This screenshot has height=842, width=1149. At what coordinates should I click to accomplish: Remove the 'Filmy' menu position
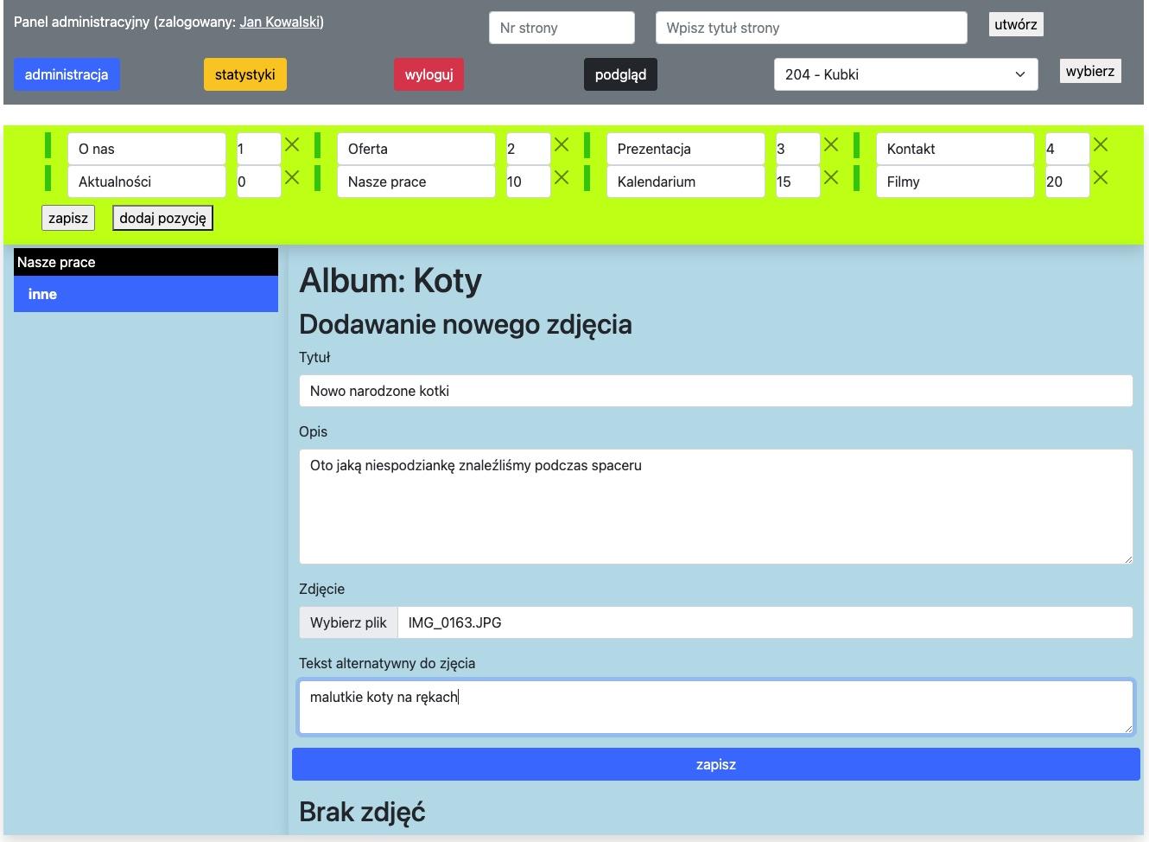[x=1101, y=178]
